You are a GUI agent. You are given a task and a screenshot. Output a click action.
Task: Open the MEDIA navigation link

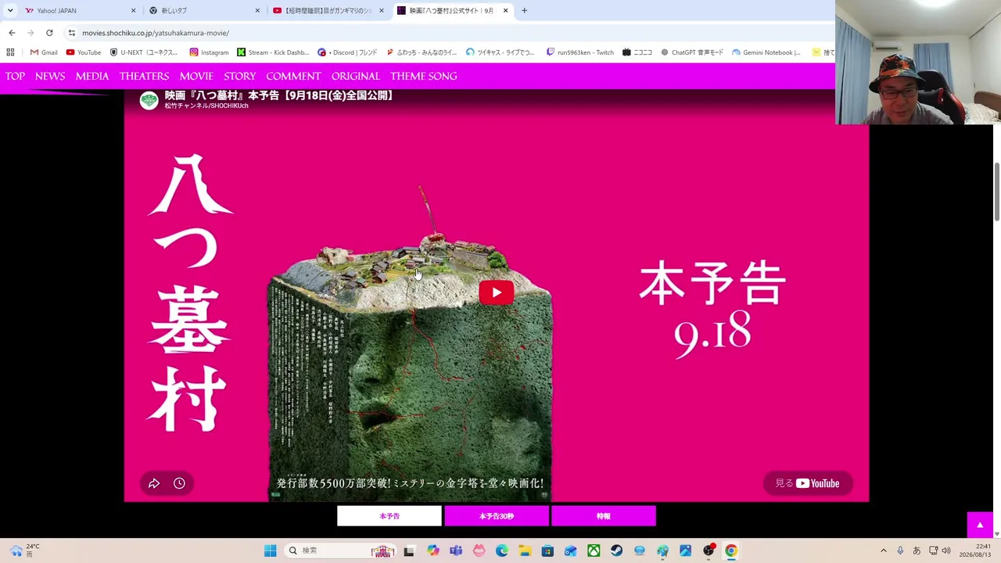coord(92,76)
